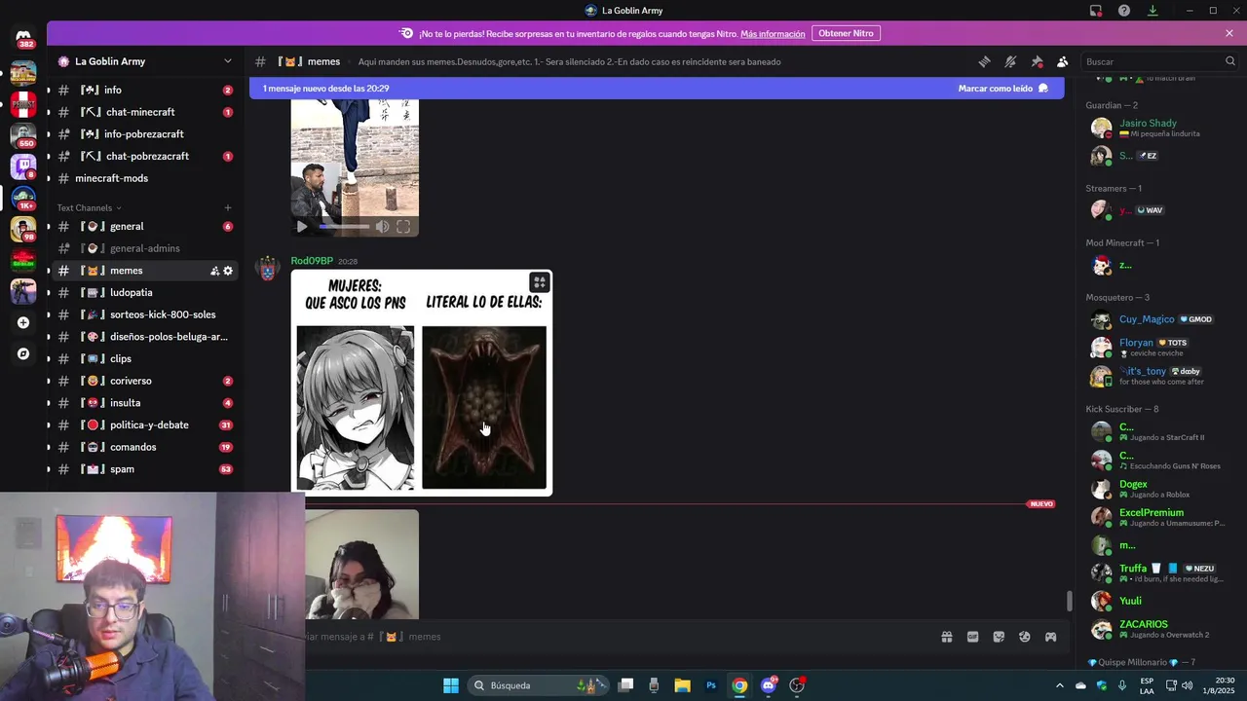This screenshot has width=1247, height=701.
Task: Open Discord direct messages home icon
Action: (x=23, y=37)
